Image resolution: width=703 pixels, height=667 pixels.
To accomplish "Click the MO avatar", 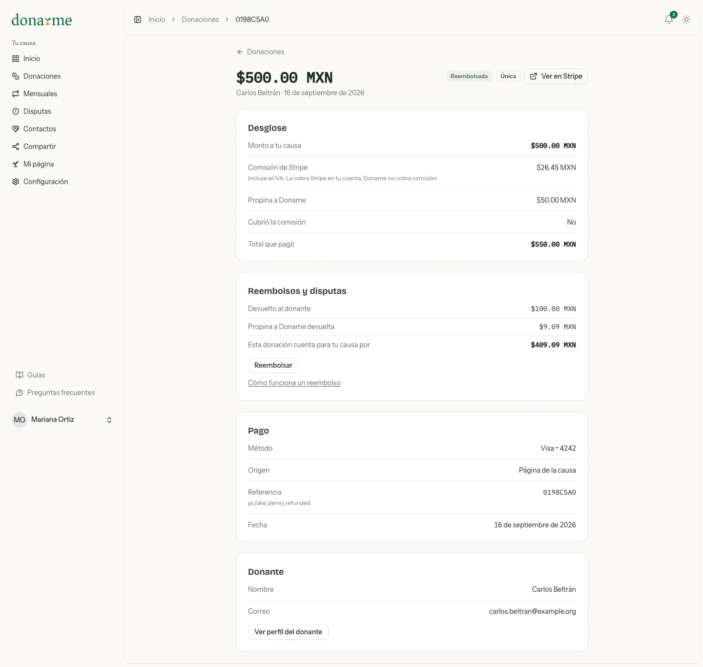I will pos(20,420).
